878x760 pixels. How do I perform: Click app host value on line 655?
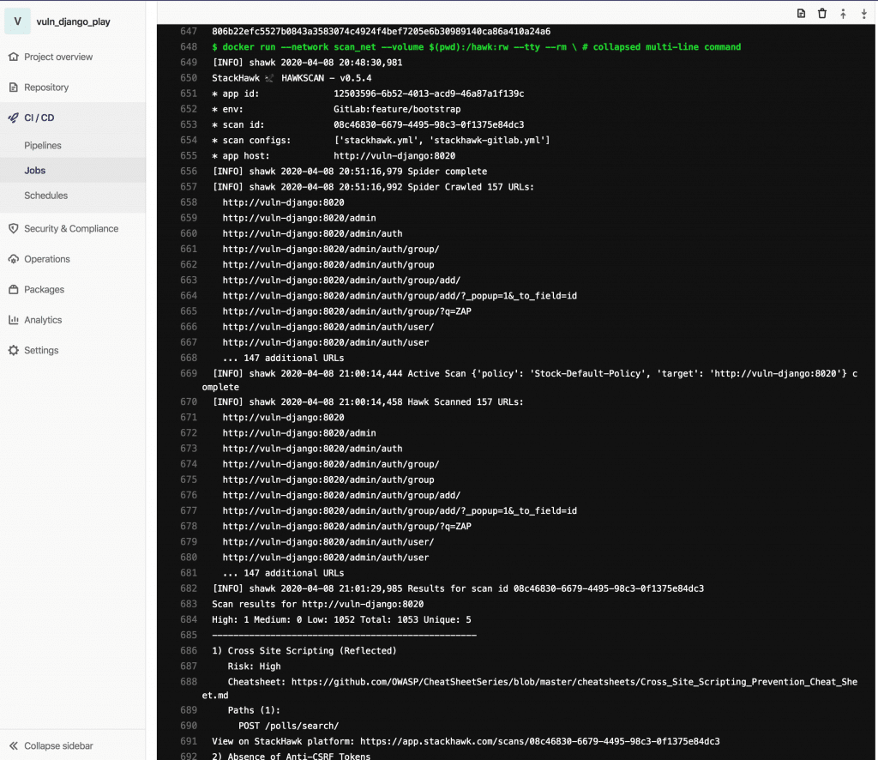[394, 156]
